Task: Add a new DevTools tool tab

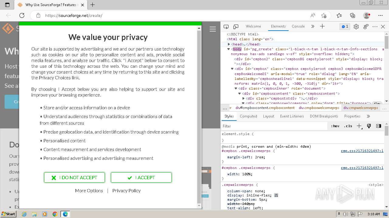Action: point(322,26)
